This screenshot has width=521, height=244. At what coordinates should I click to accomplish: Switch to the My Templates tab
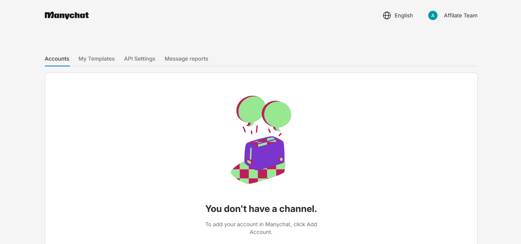pos(97,59)
